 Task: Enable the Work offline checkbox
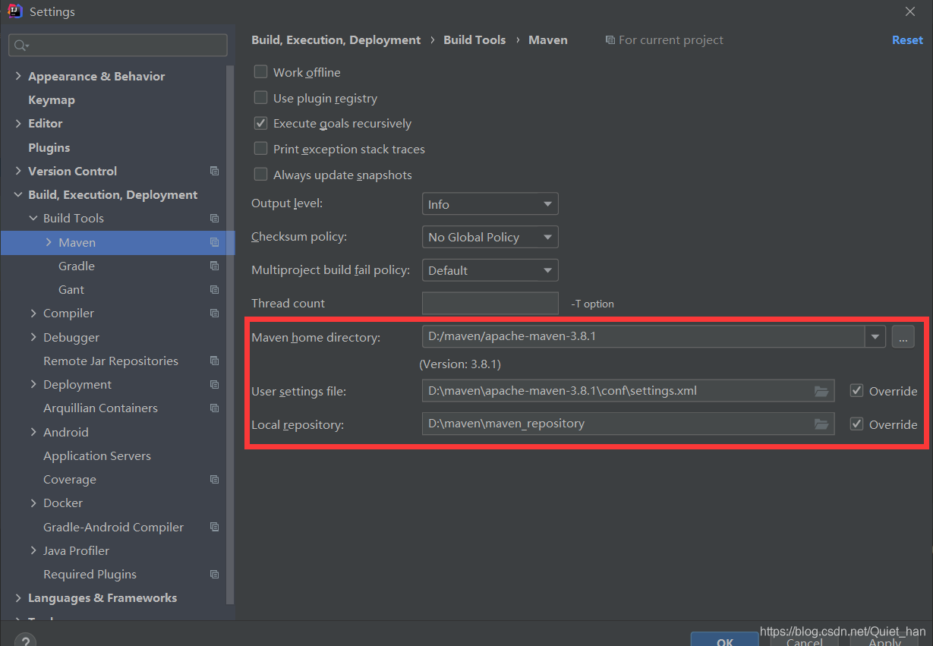pyautogui.click(x=260, y=72)
